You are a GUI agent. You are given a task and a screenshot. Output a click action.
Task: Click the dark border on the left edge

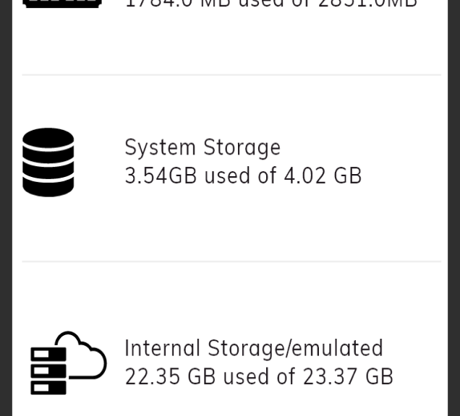coord(6,208)
